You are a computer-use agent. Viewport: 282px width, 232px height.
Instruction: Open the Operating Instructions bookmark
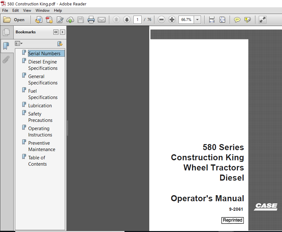click(x=40, y=131)
